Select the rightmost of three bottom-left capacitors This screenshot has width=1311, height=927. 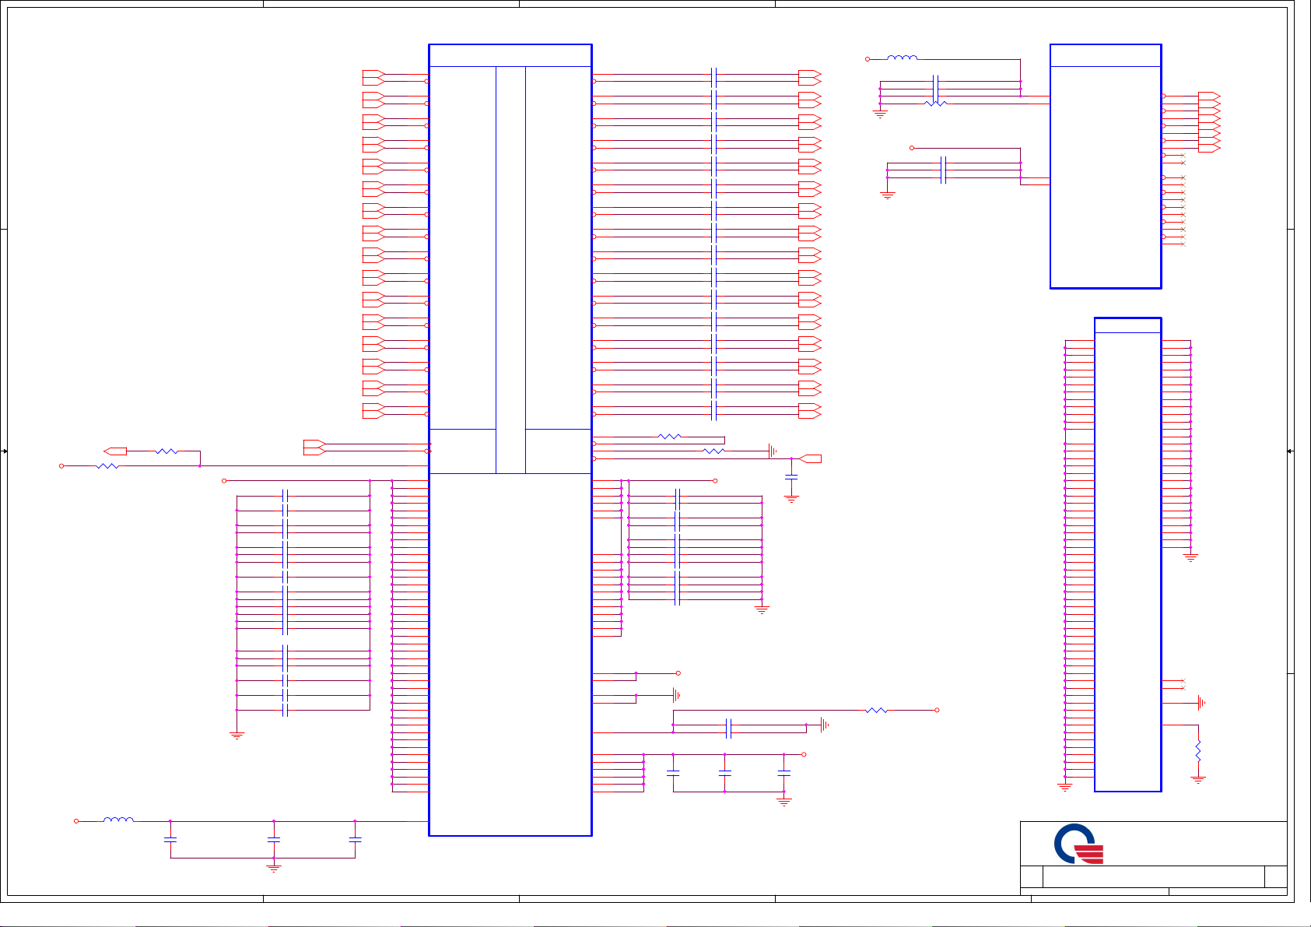click(355, 840)
